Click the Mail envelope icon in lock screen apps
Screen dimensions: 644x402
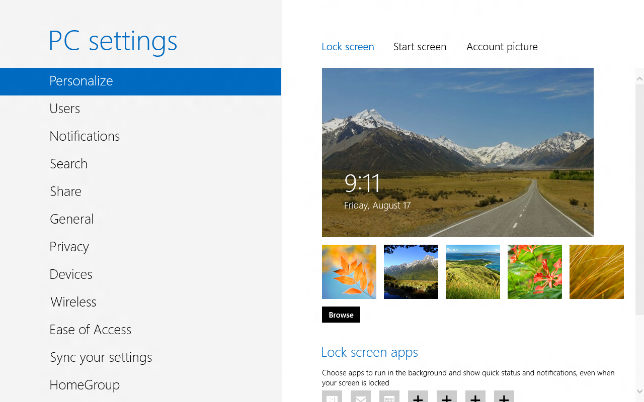click(x=360, y=398)
